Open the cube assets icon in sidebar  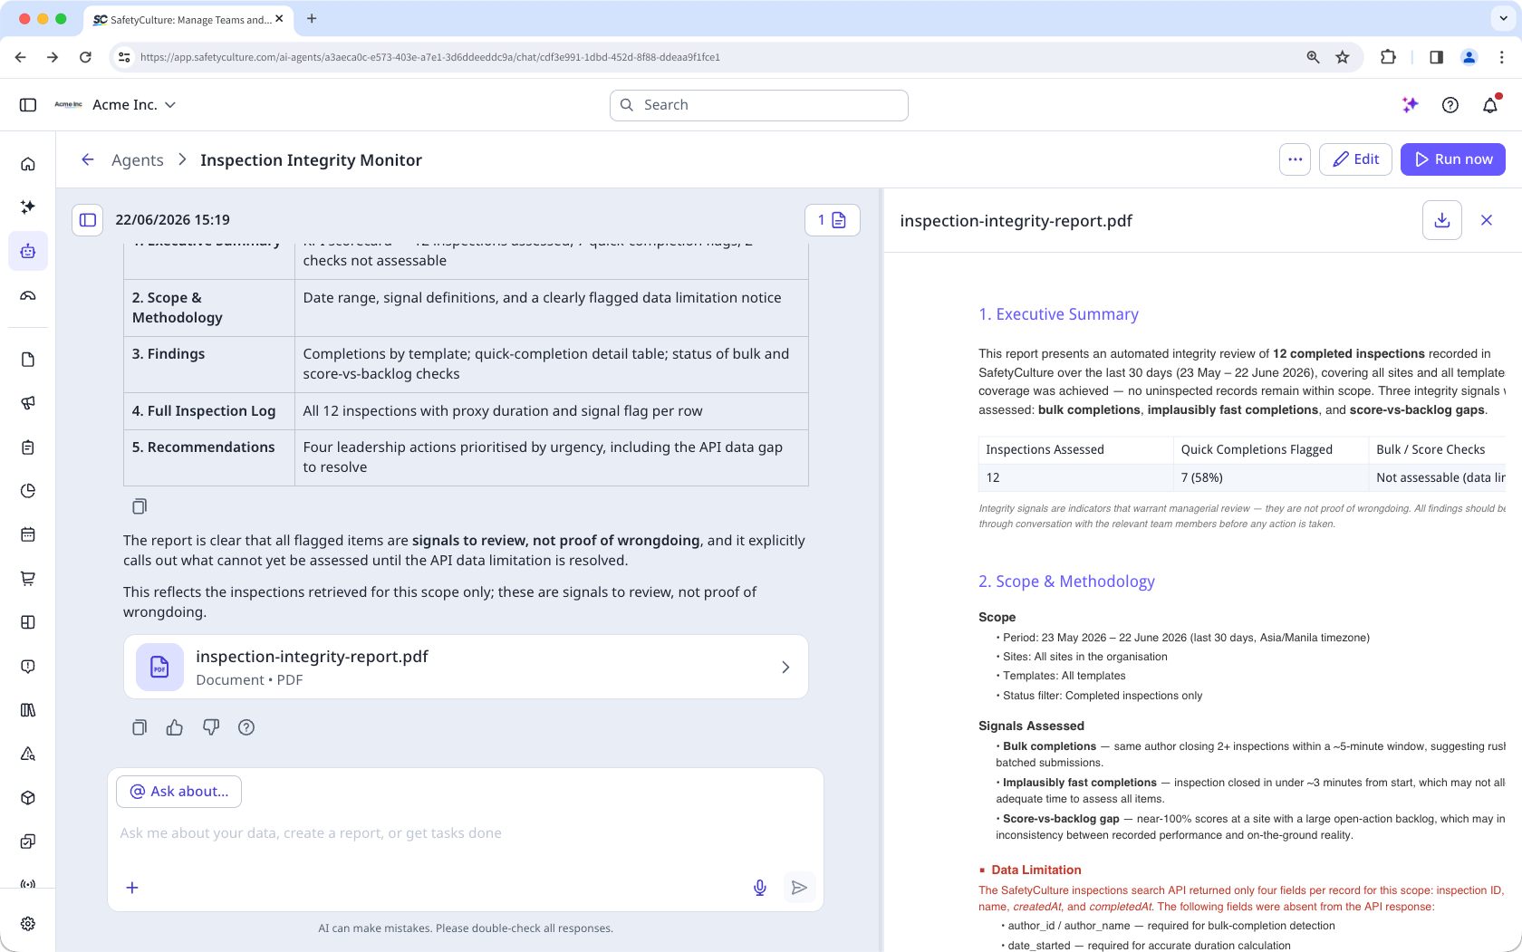(x=28, y=798)
